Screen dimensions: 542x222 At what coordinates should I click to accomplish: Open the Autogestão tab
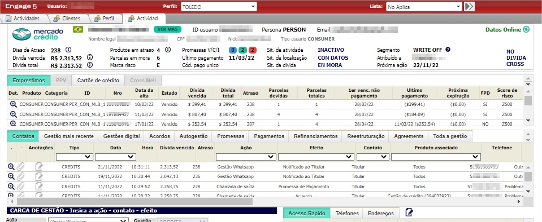tap(193, 136)
